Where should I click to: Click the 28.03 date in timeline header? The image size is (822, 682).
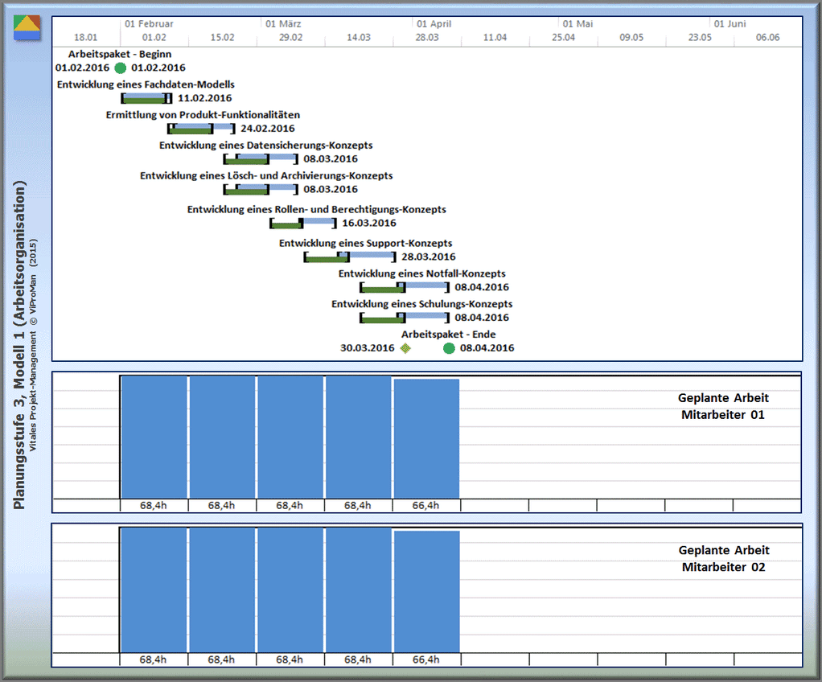tap(427, 38)
